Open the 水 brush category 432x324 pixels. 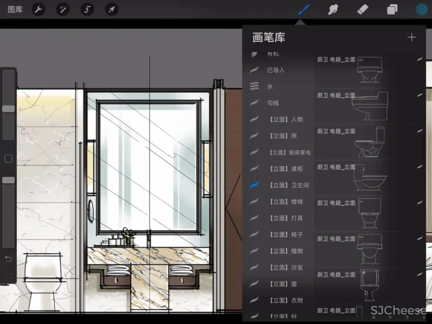pyautogui.click(x=270, y=86)
